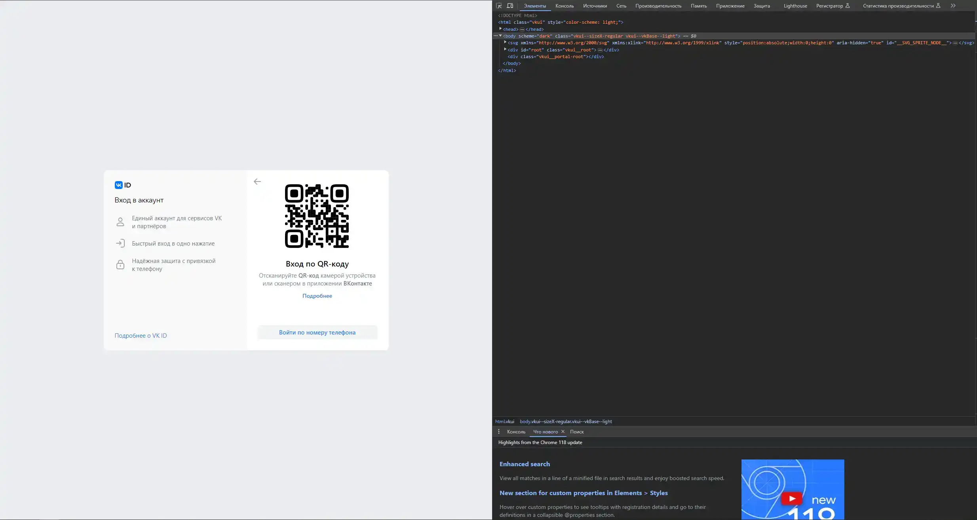Close the Что нового drawer tab
977x520 pixels.
[x=563, y=432]
